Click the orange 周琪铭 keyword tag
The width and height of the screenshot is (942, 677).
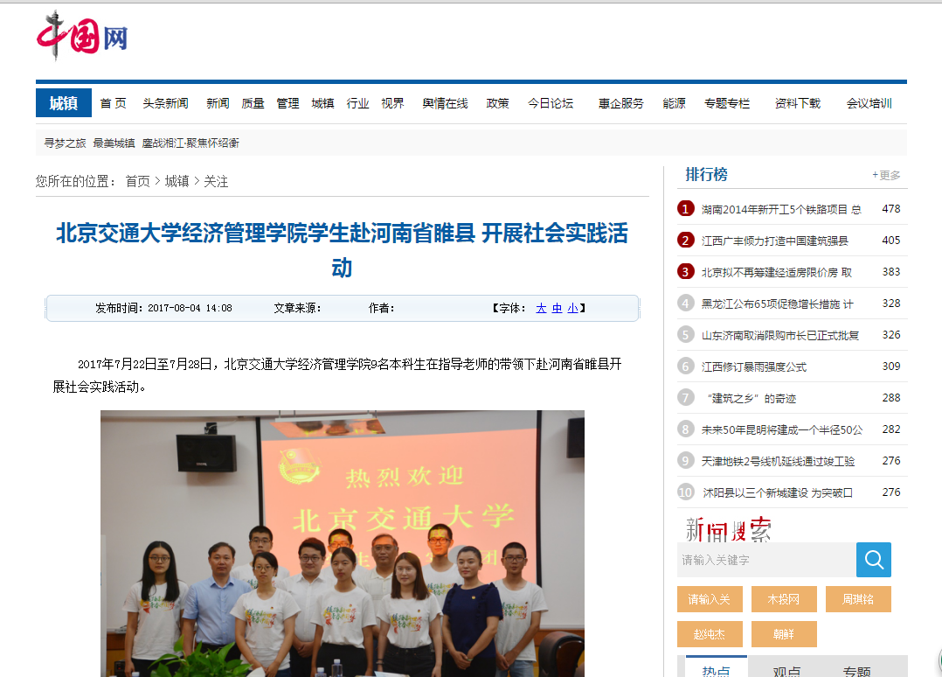858,599
